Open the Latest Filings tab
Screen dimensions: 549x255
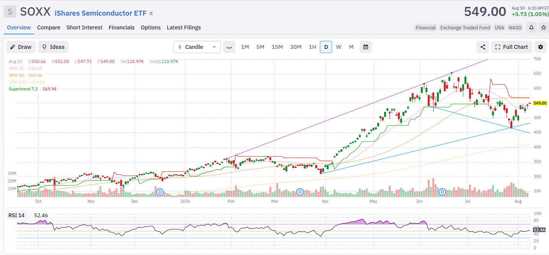(184, 27)
